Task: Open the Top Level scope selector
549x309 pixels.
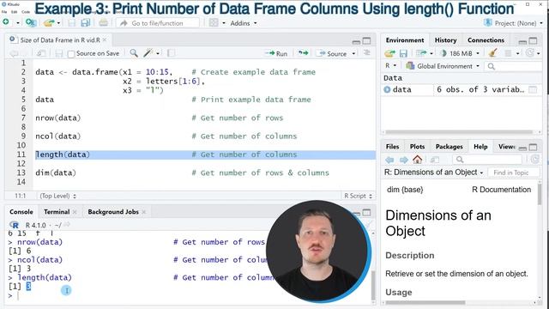Action: pyautogui.click(x=58, y=196)
